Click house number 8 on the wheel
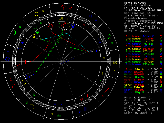This screenshot has width=164, height=123. [x=98, y=39]
